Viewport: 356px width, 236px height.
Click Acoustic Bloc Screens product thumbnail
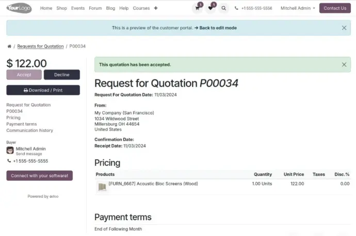[102, 187]
